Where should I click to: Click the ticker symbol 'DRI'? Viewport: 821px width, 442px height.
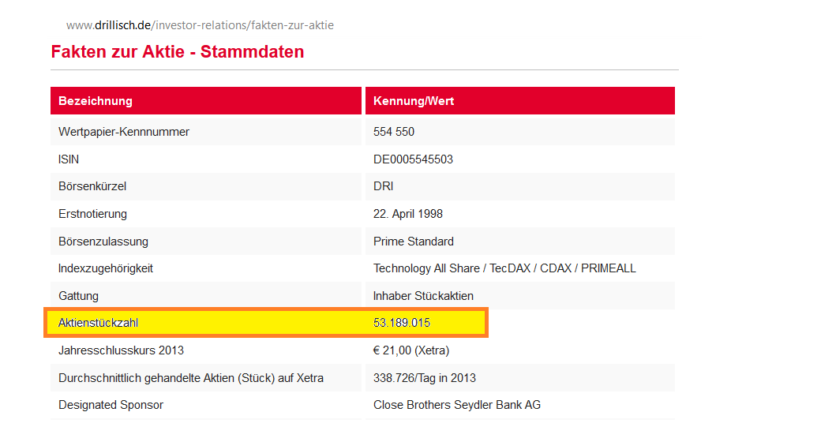[x=384, y=186]
